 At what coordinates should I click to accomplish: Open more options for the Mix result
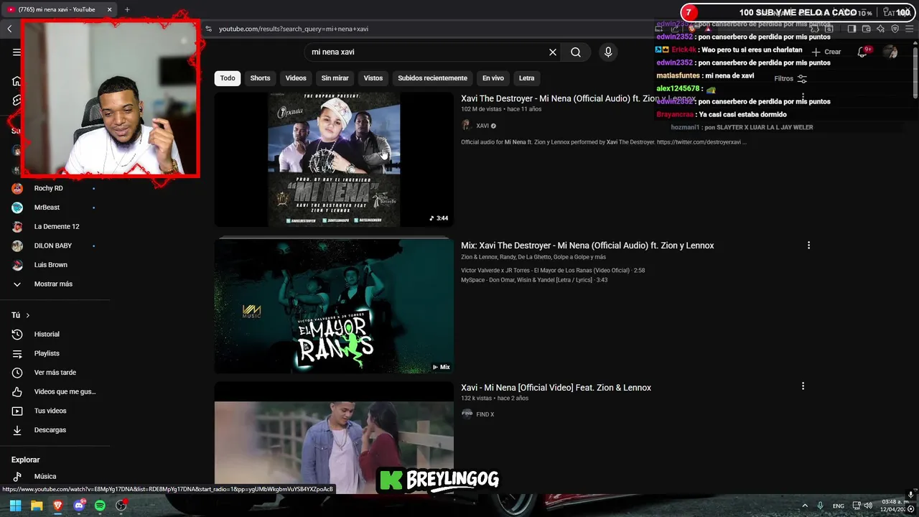(808, 246)
